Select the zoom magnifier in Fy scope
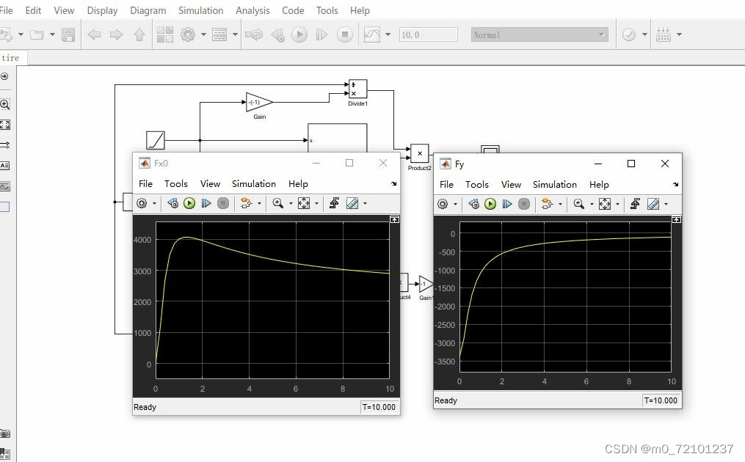 click(579, 204)
